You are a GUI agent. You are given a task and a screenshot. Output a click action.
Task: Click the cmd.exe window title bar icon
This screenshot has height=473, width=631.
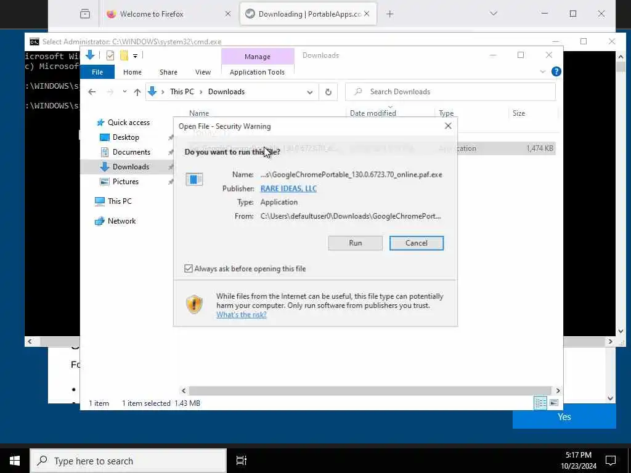pyautogui.click(x=35, y=41)
